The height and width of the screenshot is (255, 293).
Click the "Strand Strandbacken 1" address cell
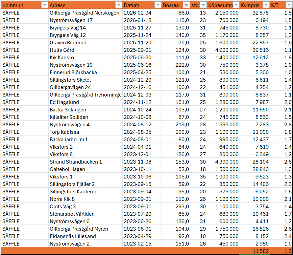(x=86, y=162)
